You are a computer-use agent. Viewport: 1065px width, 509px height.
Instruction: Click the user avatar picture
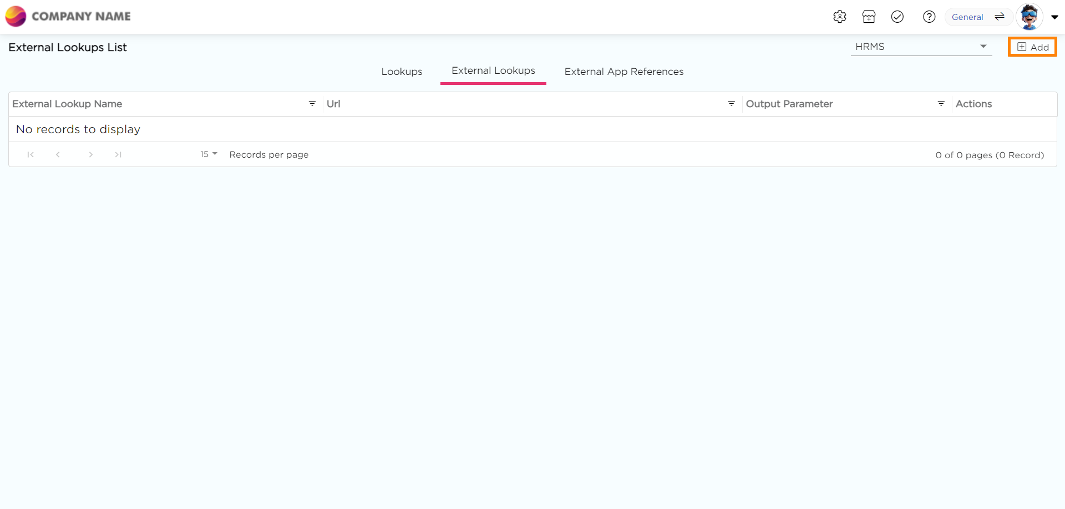tap(1029, 17)
